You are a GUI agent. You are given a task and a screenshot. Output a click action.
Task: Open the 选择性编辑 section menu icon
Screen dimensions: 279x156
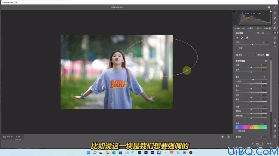click(x=266, y=61)
